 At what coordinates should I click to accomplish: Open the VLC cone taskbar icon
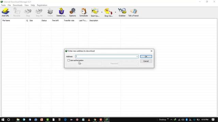coord(89,120)
